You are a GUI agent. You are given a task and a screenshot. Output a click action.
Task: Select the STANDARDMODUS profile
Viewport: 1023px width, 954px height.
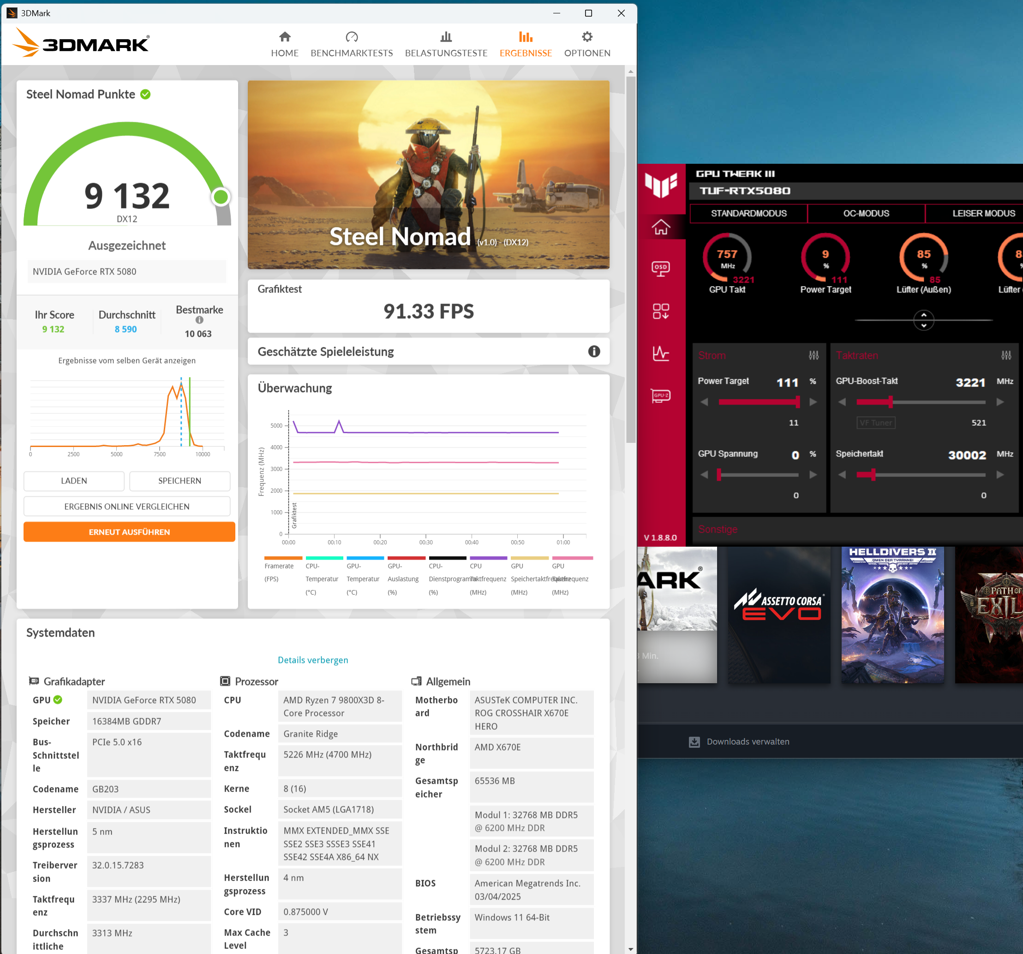748,214
